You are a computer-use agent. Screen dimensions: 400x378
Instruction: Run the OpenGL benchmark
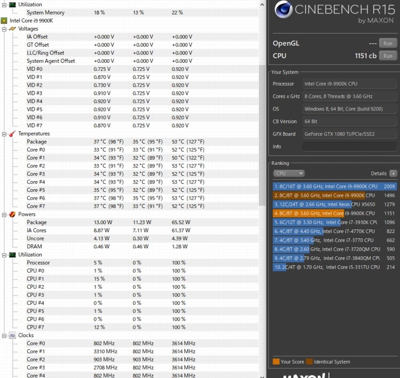point(388,43)
